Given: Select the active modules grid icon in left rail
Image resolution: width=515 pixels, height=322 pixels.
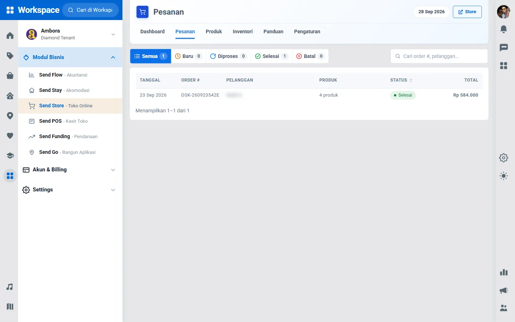Looking at the screenshot, I should (10, 176).
